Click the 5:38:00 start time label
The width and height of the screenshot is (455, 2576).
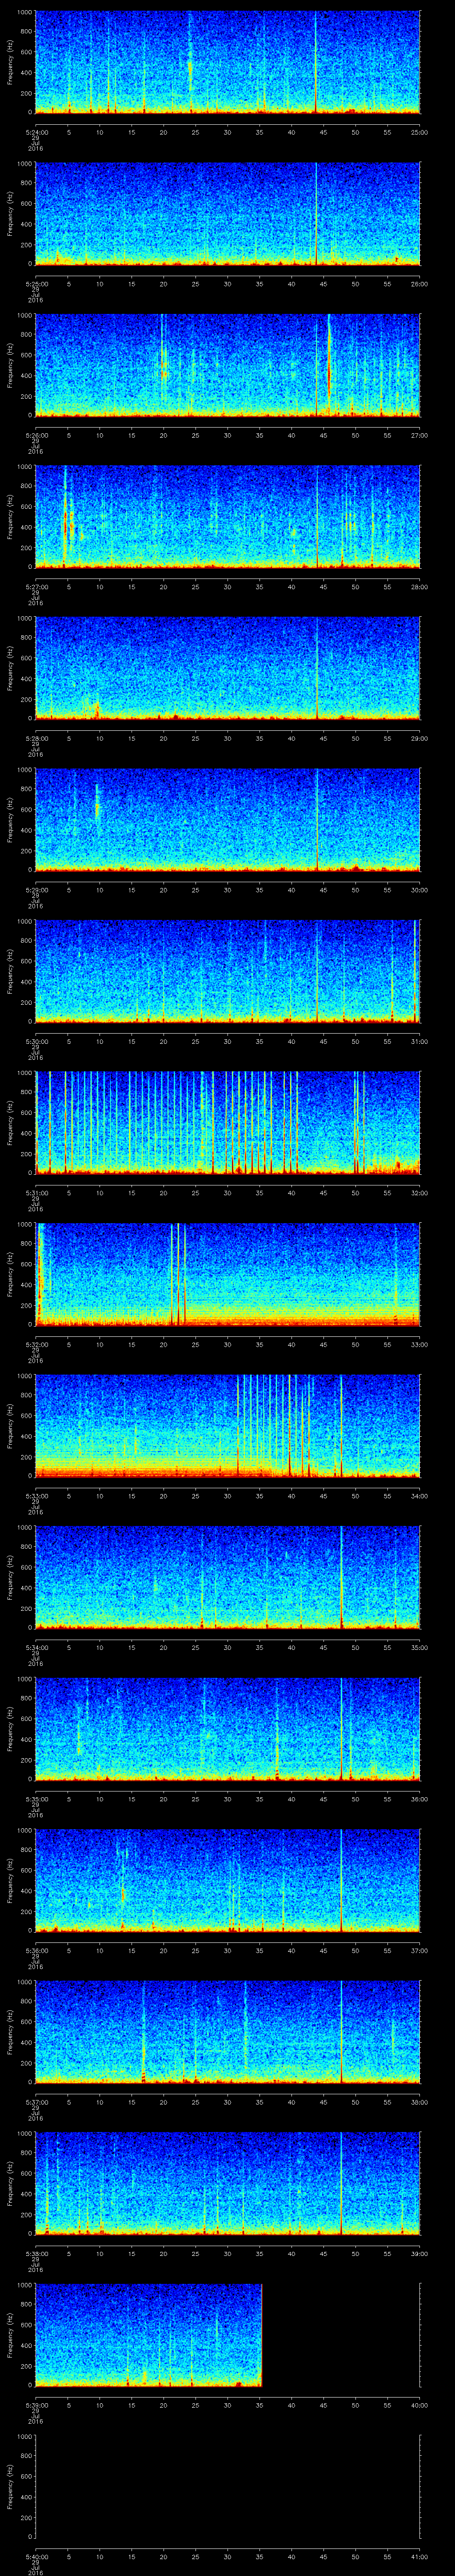coord(36,2253)
